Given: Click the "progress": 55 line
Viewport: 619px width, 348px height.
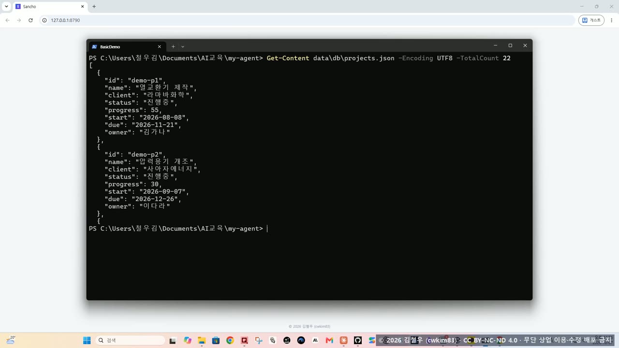Looking at the screenshot, I should 133,110.
